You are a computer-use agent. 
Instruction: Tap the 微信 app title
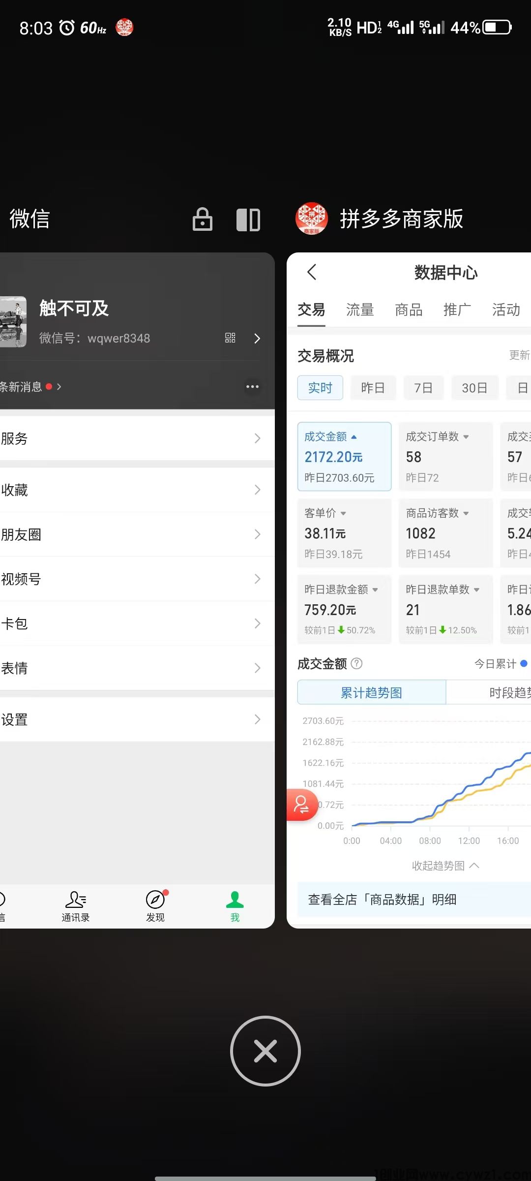click(x=29, y=219)
